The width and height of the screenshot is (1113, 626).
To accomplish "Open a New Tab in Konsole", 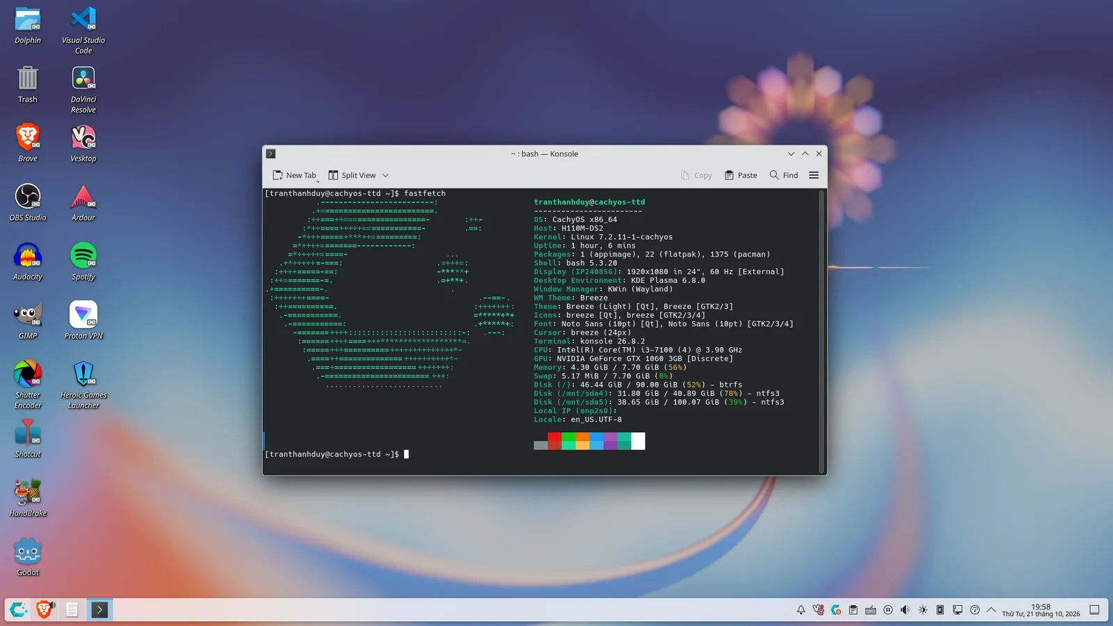I will (x=294, y=175).
